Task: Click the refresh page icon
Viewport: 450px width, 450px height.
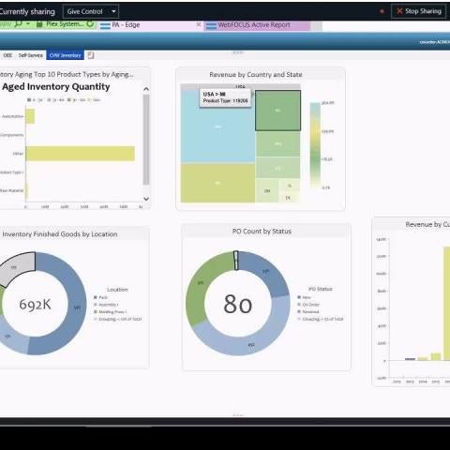Action: click(90, 24)
